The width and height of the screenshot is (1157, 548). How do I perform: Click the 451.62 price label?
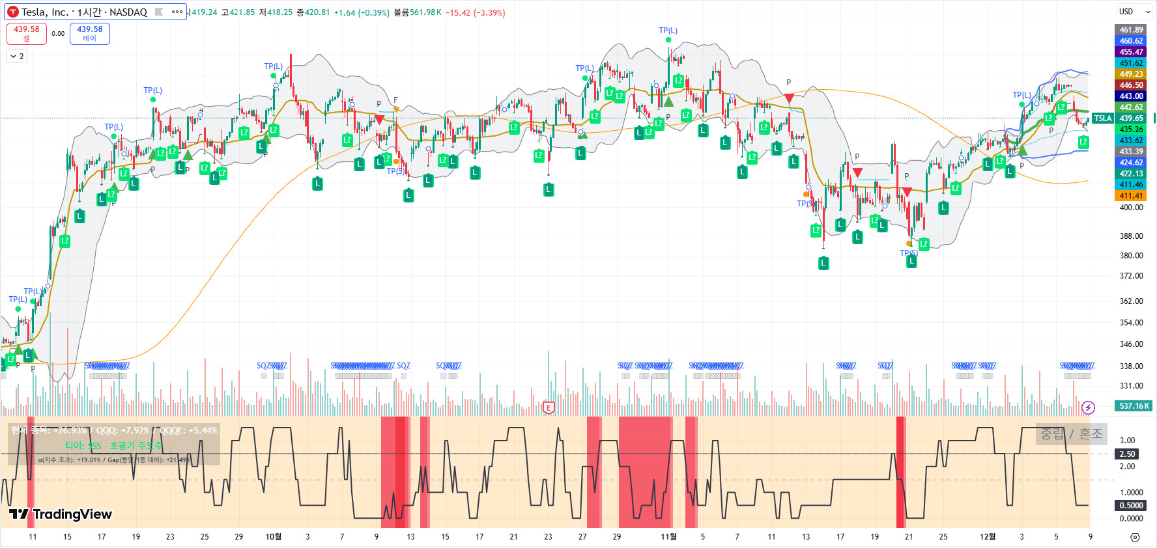click(1131, 63)
